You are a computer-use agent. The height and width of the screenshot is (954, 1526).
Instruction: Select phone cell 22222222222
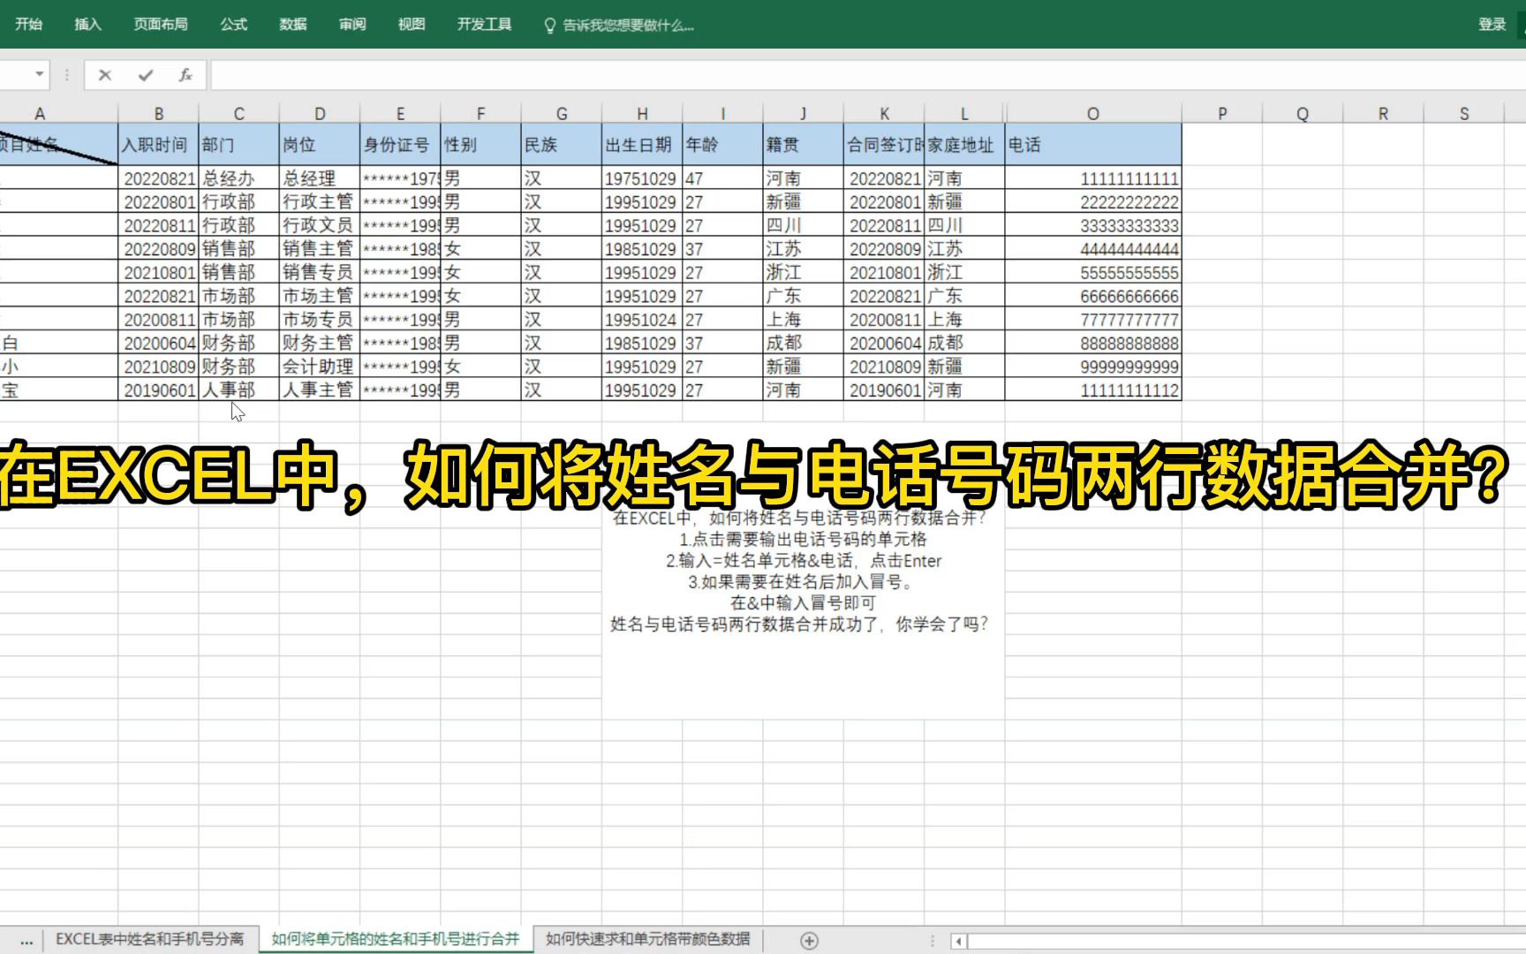[1093, 202]
